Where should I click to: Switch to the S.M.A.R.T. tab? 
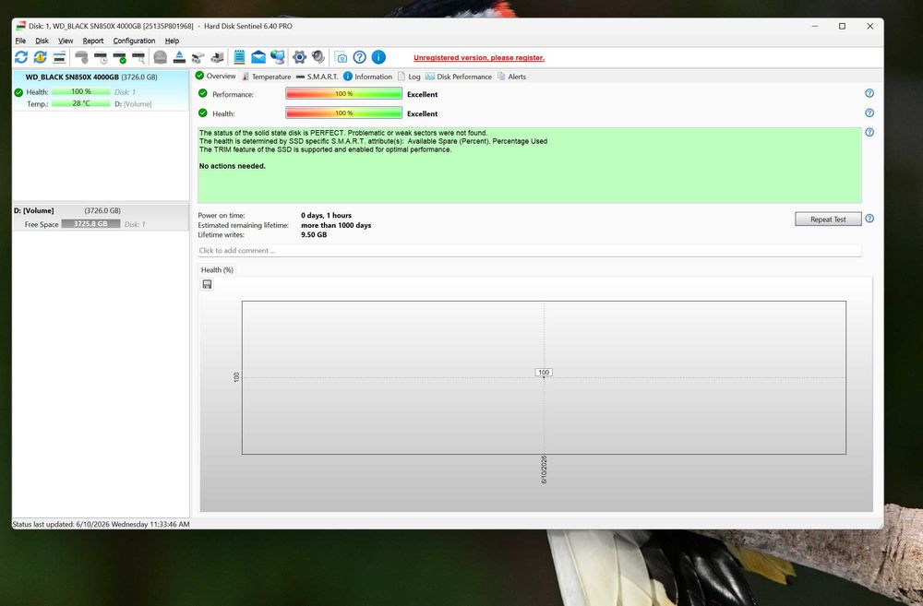317,77
